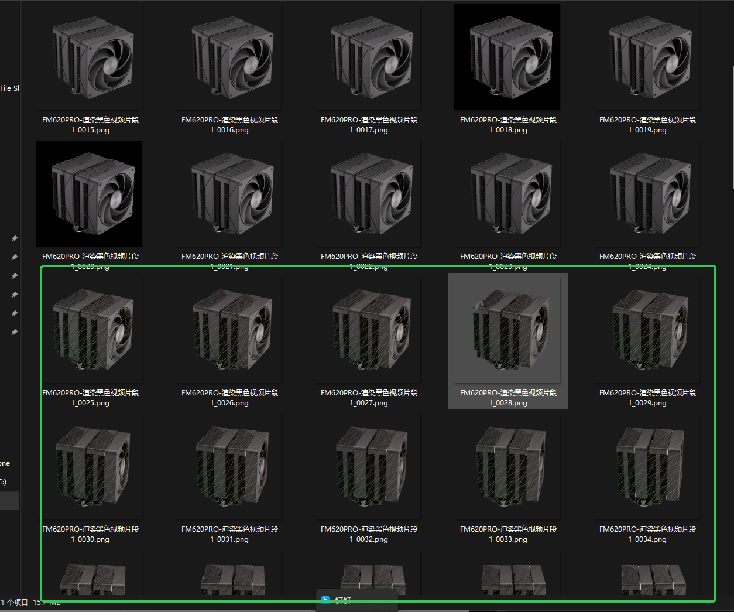Select the 1_0027.png wireframe thumbnail
This screenshot has height=612, width=734.
point(367,330)
